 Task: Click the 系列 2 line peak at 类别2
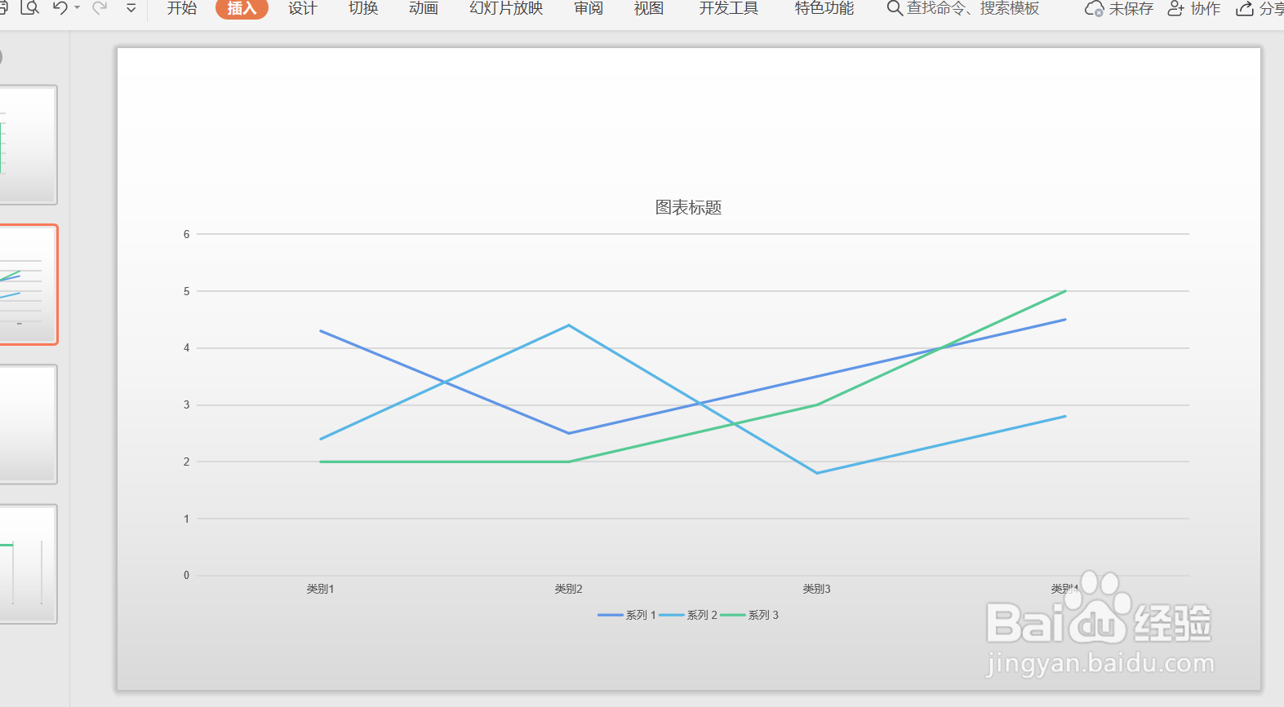[x=569, y=325]
